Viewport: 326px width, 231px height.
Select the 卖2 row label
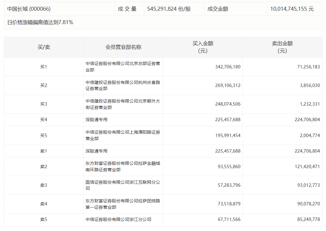44,167
